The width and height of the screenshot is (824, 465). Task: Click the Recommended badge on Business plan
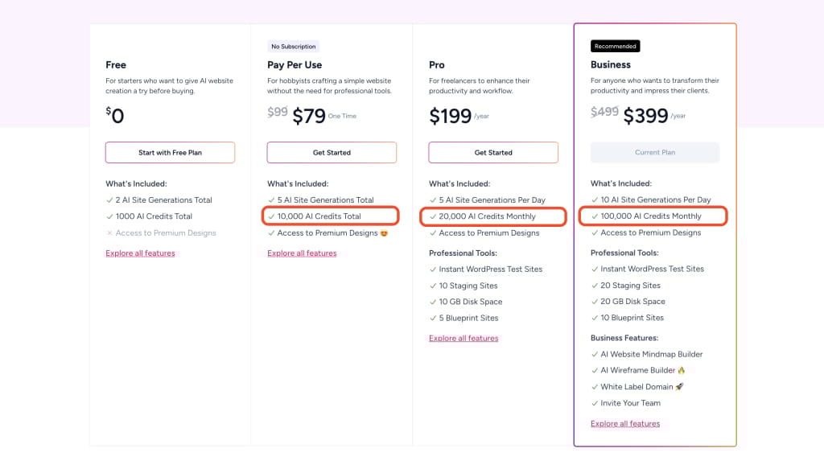615,46
